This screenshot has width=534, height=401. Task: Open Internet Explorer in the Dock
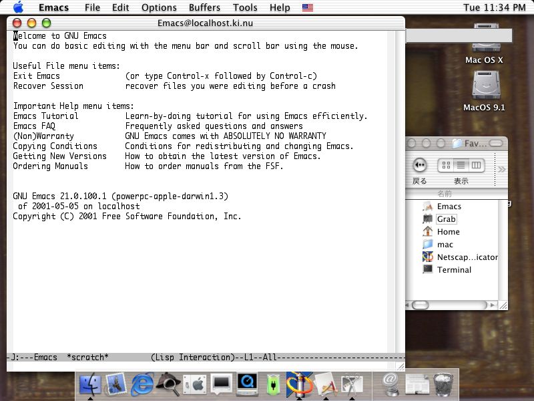pos(142,385)
